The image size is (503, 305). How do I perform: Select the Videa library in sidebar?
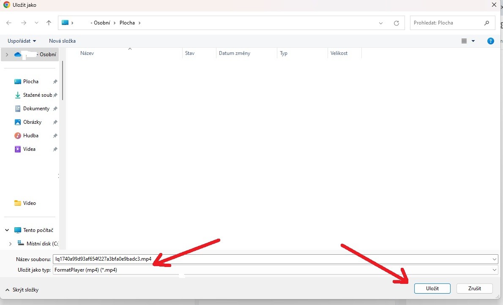(x=29, y=149)
